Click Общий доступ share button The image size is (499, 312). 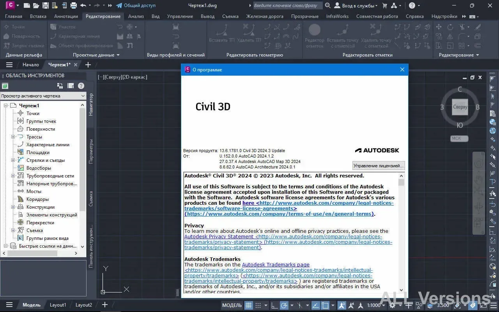[x=136, y=5]
